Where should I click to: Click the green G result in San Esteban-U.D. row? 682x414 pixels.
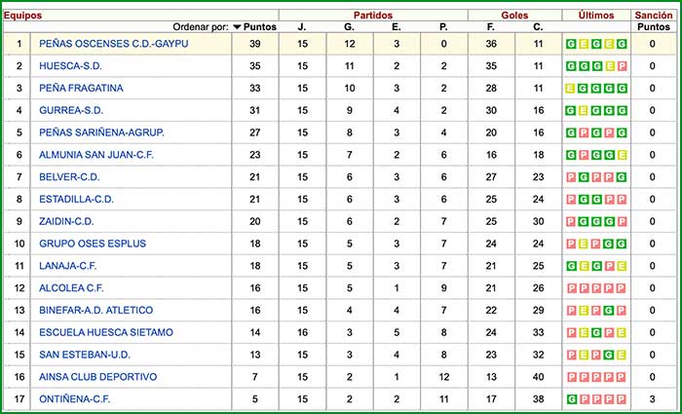click(609, 355)
